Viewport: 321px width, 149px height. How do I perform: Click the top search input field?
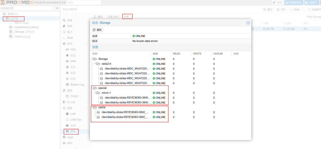pyautogui.click(x=84, y=3)
